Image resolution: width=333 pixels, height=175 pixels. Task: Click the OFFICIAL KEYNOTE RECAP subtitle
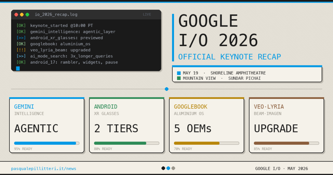230,57
